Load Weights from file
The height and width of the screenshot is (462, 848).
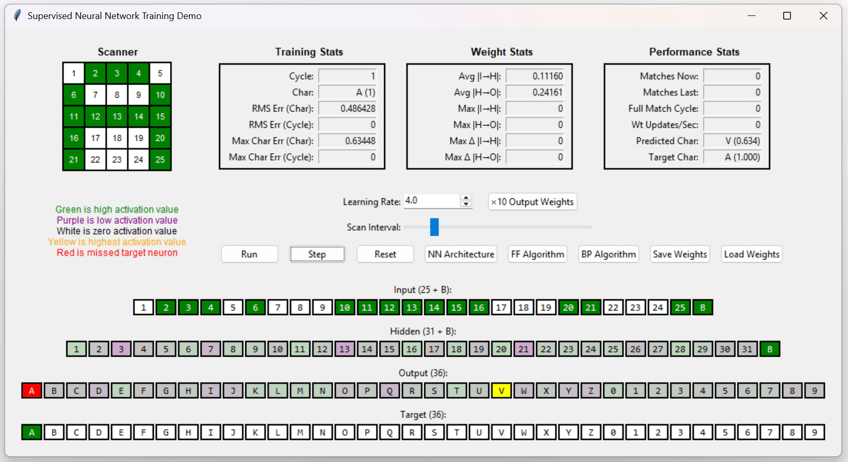click(x=751, y=254)
